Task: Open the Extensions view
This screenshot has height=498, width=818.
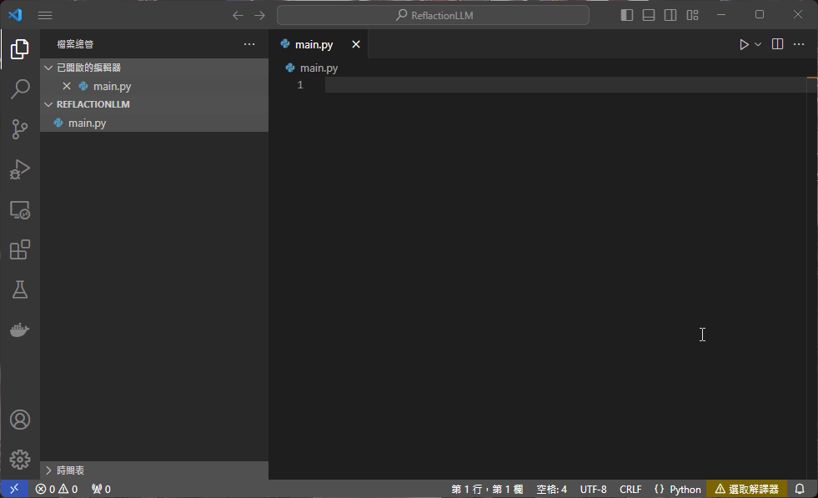Action: tap(20, 249)
